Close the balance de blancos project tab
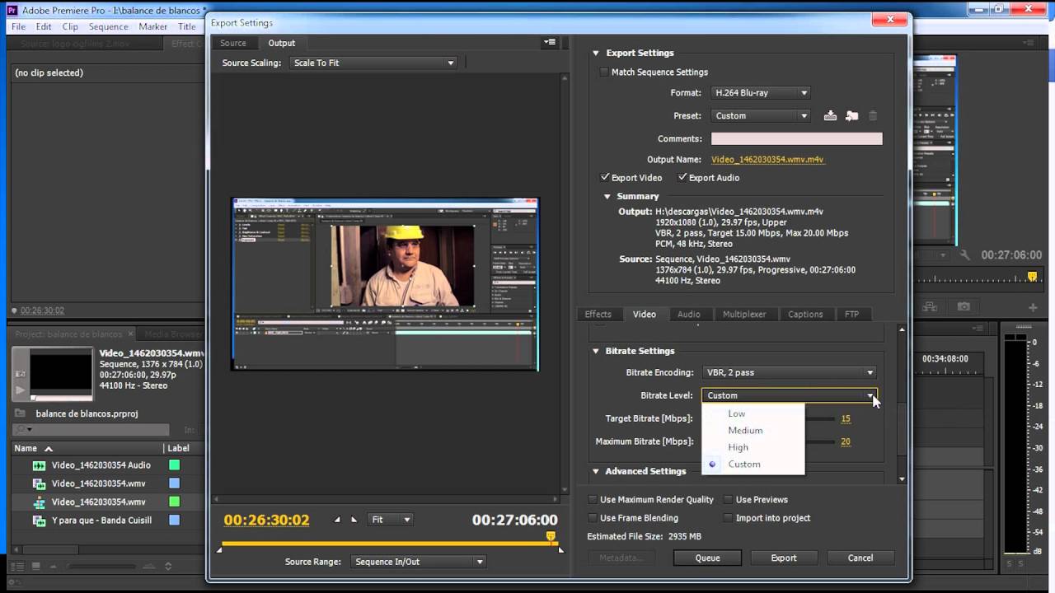The height and width of the screenshot is (593, 1055). click(x=130, y=334)
